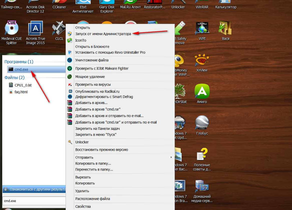Open Acronis True Image 2015 icon
The height and width of the screenshot is (210, 292).
point(35,33)
